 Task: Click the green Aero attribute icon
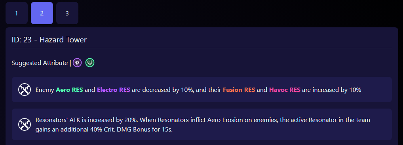click(90, 63)
